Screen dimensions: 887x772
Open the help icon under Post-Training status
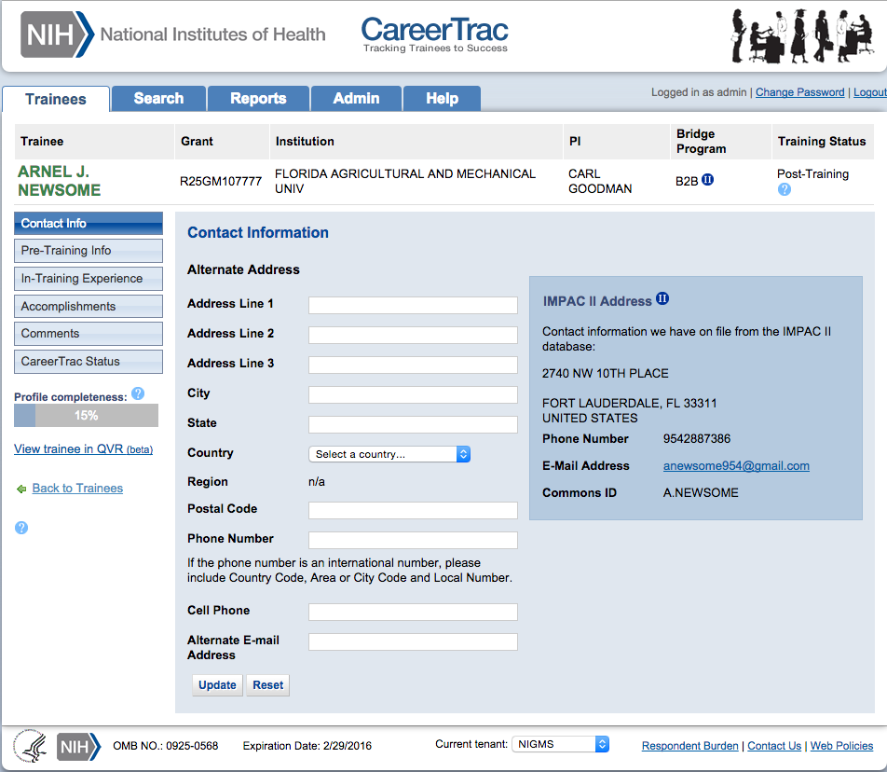tap(785, 189)
